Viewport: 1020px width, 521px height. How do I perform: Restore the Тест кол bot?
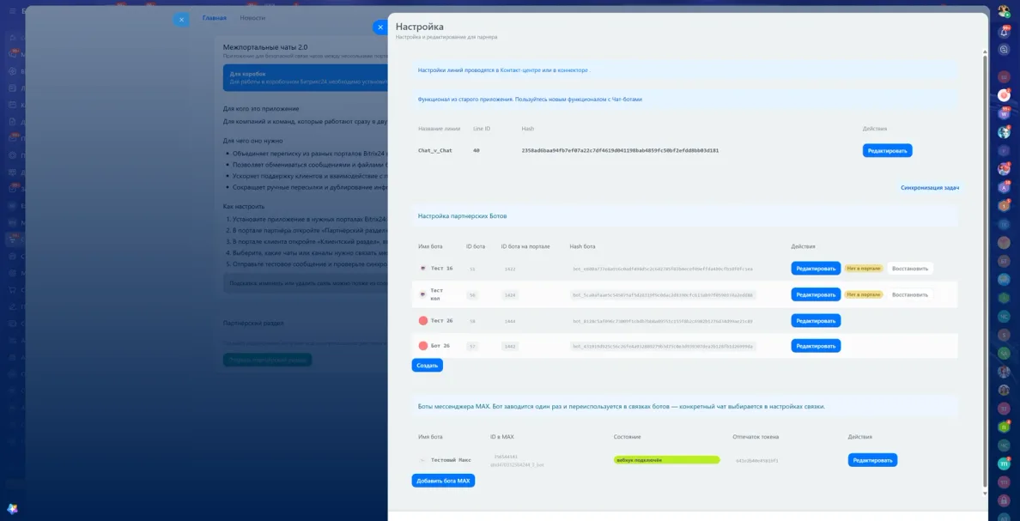pyautogui.click(x=909, y=294)
